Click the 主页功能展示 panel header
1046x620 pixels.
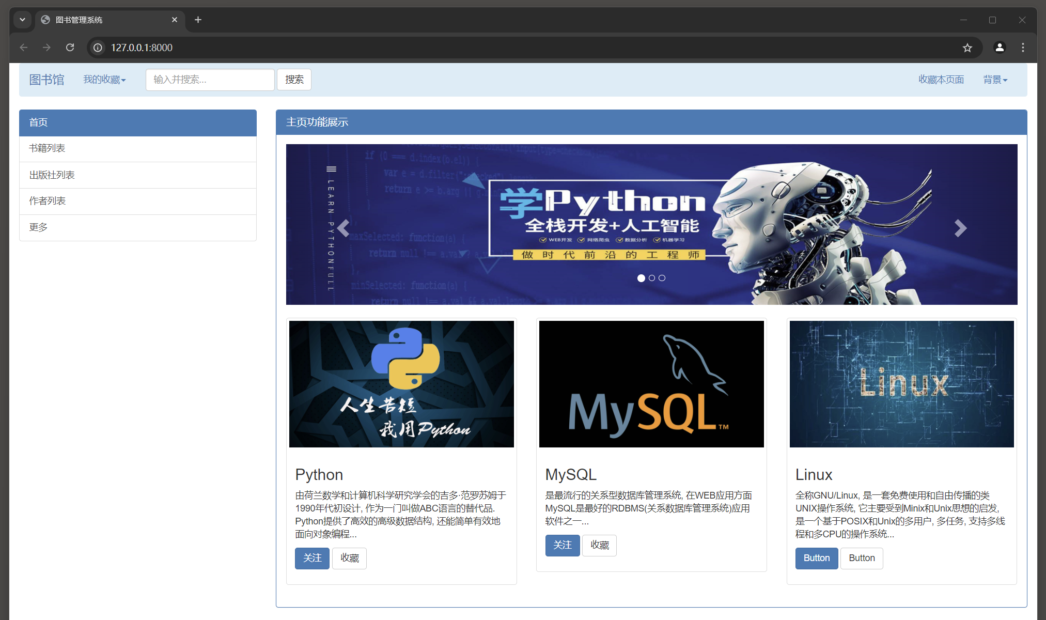pos(651,122)
